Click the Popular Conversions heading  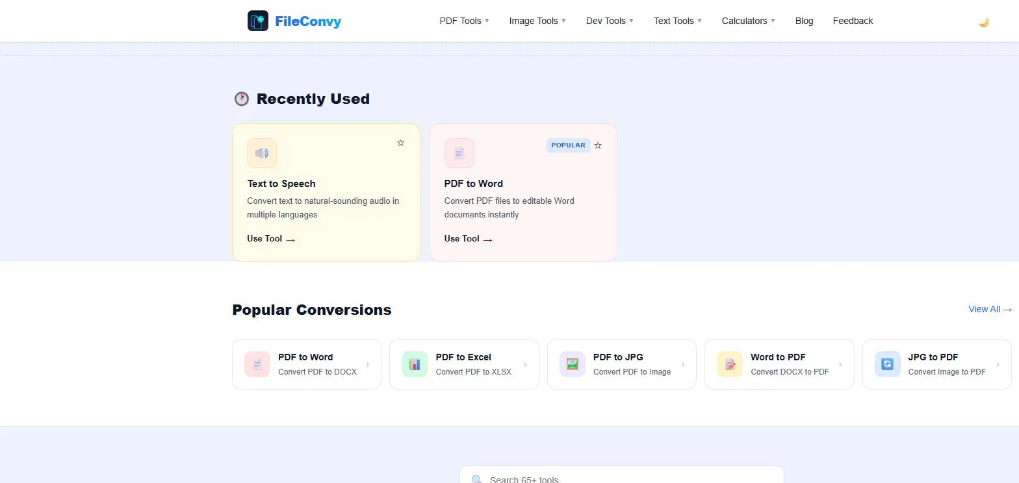click(x=312, y=310)
